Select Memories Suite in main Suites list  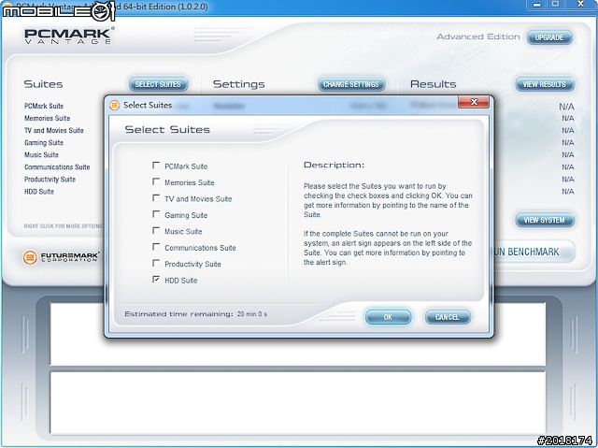click(48, 118)
